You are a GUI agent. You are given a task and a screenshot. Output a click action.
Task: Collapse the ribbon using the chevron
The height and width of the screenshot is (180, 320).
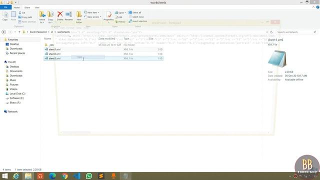click(313, 7)
